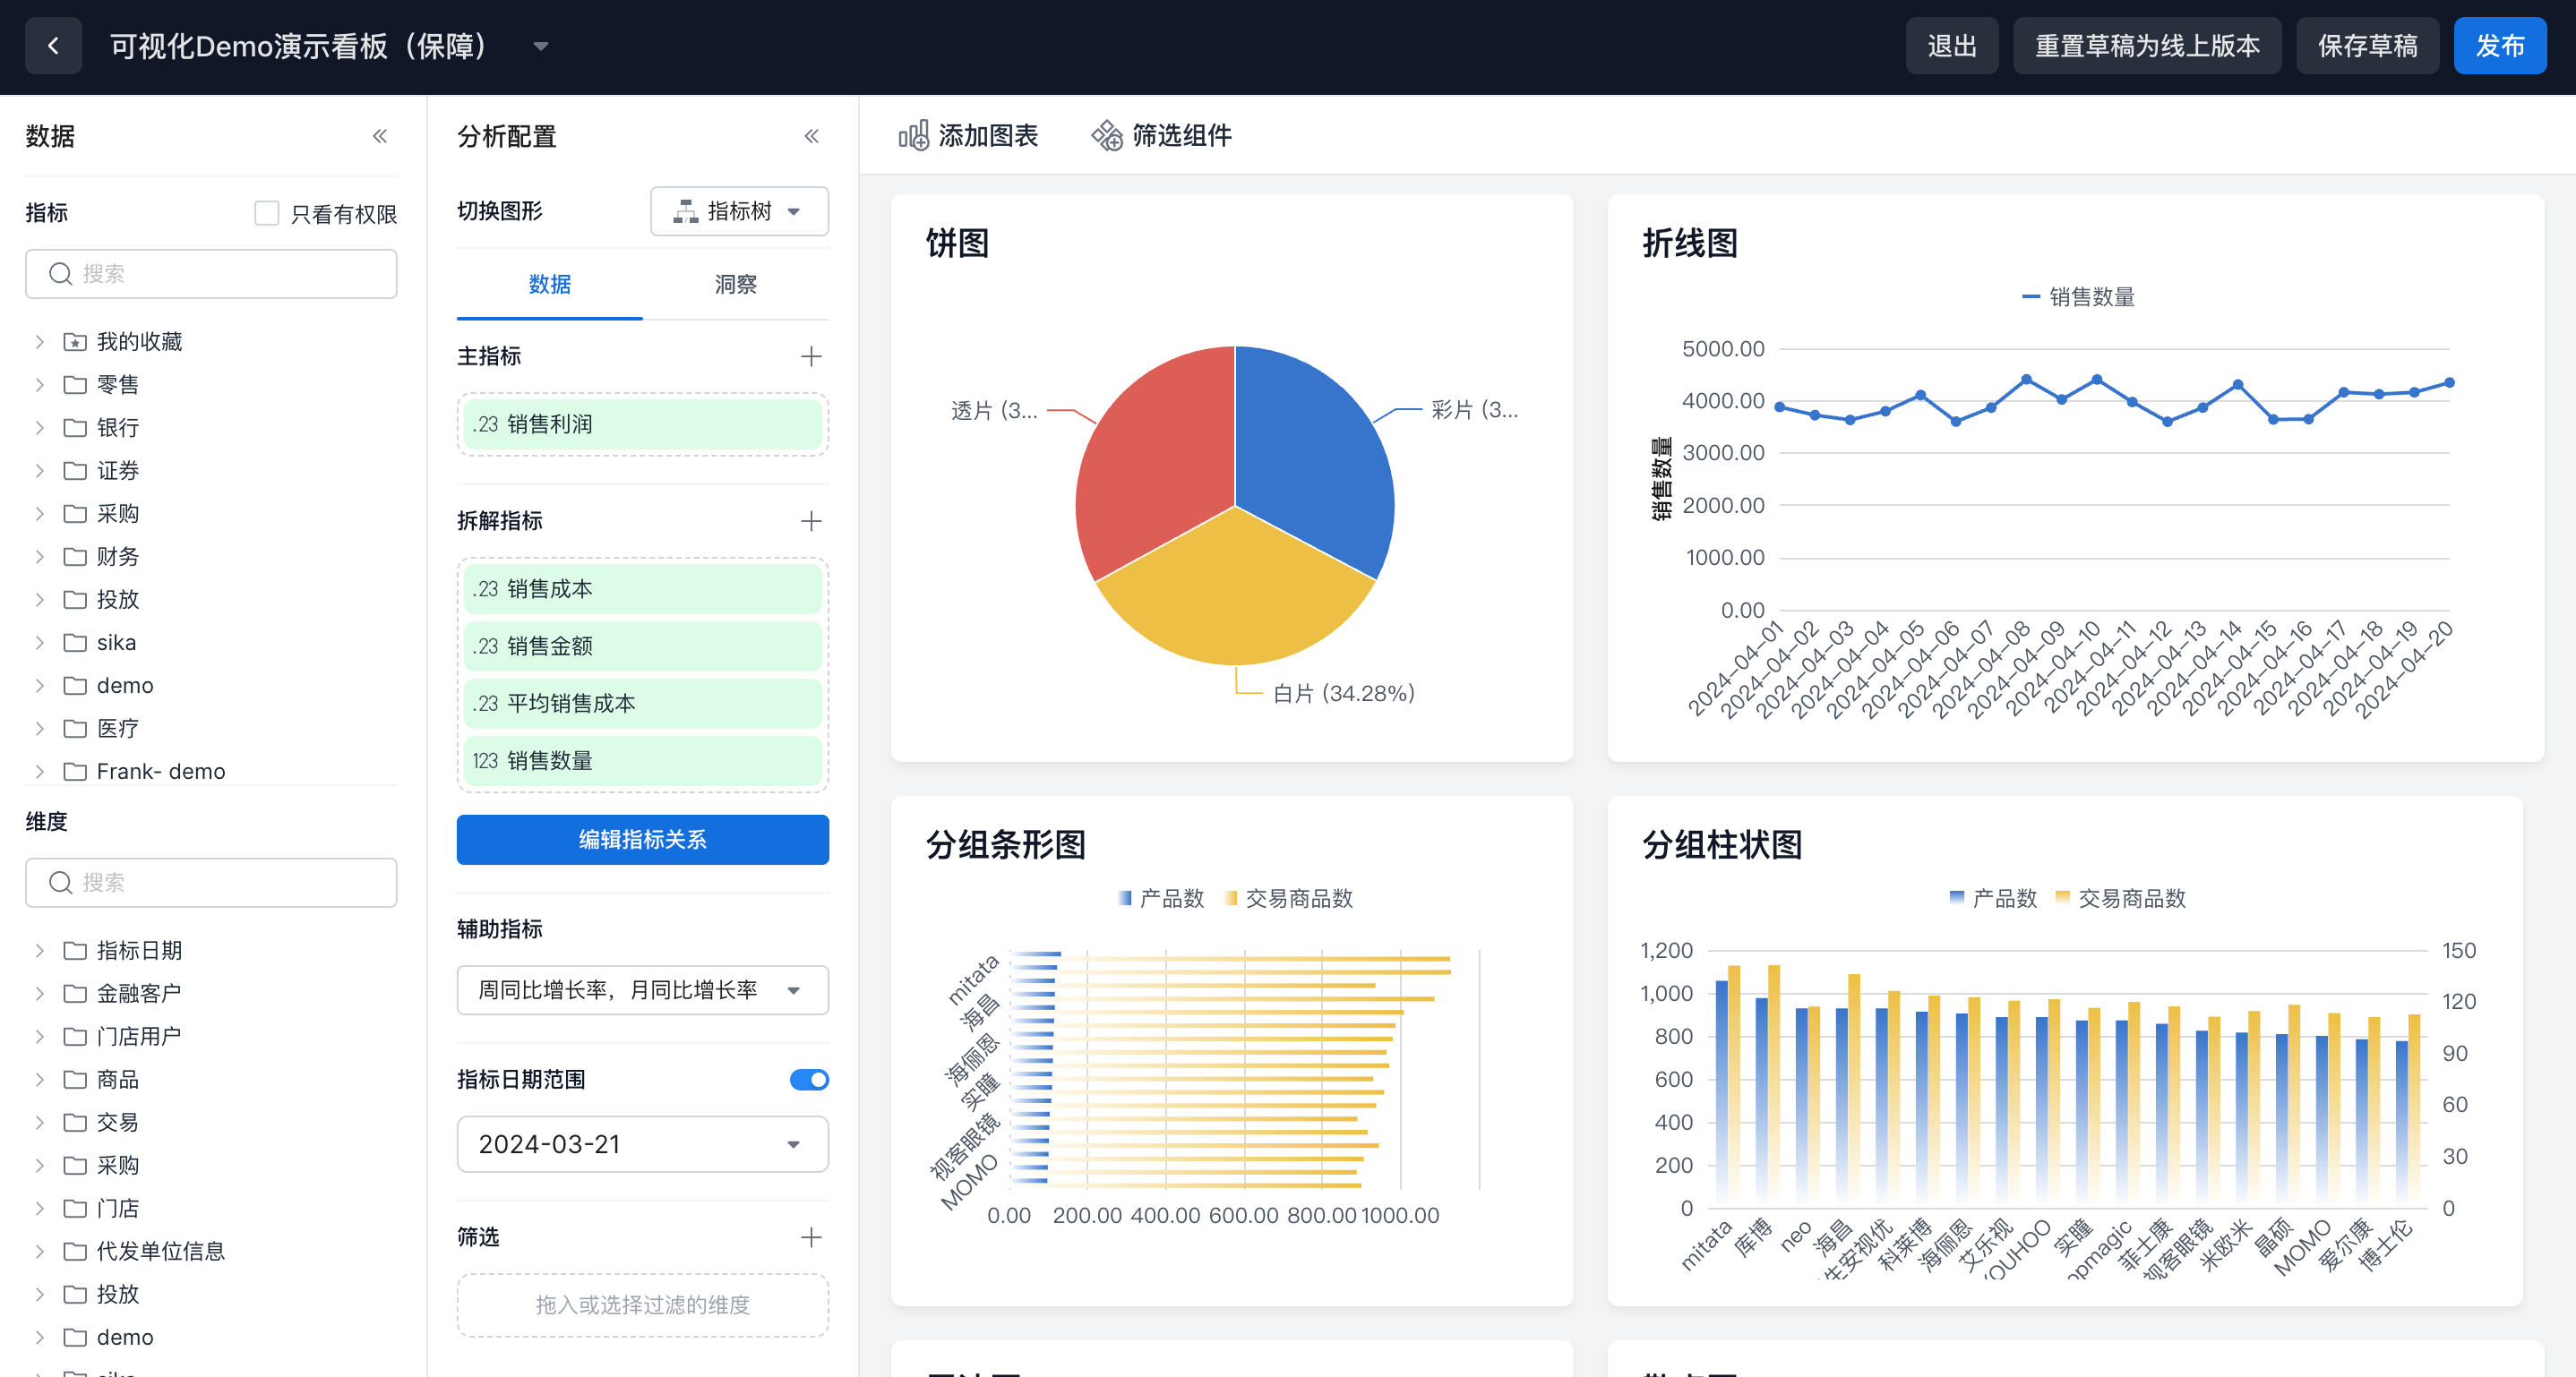Click the 零售 folder icon

coord(75,385)
